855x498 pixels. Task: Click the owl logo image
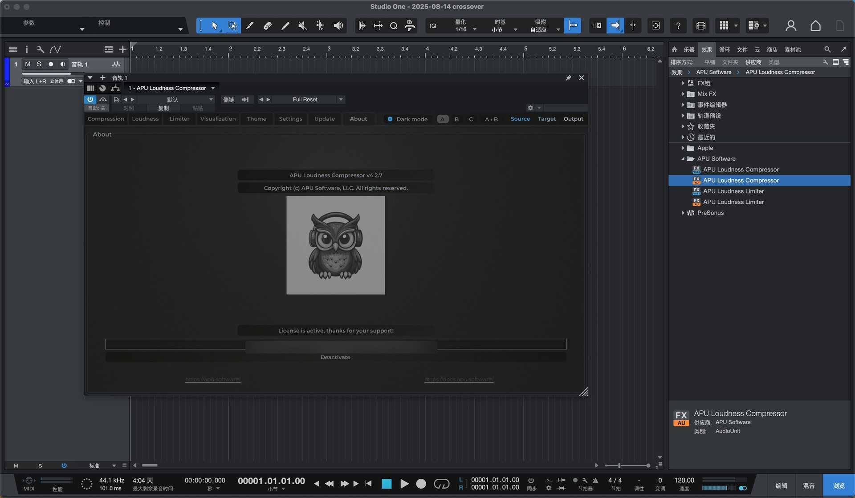[335, 245]
